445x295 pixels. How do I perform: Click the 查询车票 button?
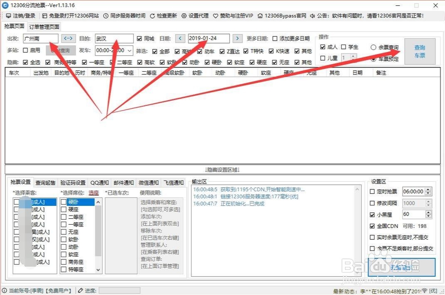[420, 51]
